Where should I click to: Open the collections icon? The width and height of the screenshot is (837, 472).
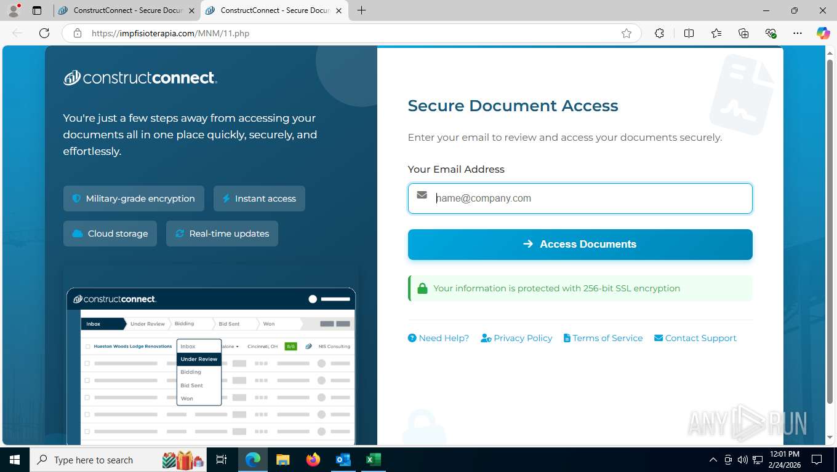click(x=743, y=33)
